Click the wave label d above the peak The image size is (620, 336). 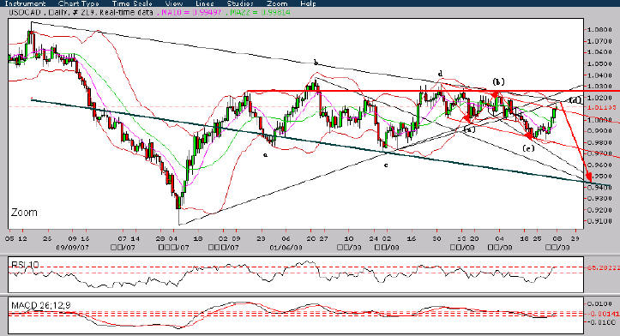click(440, 74)
